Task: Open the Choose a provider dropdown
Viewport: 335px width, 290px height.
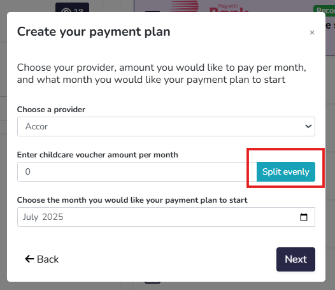Action: [166, 126]
